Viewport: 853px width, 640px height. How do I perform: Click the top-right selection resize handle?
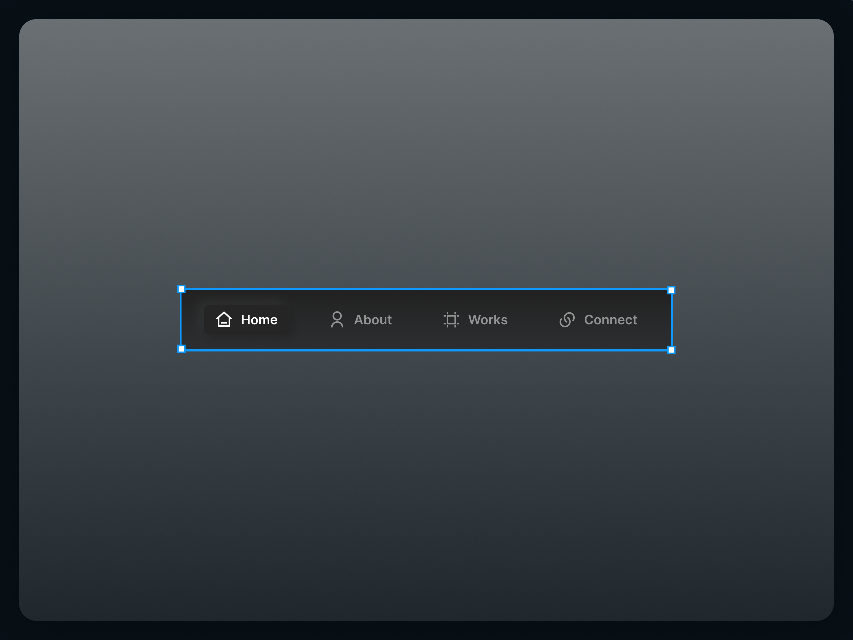671,290
